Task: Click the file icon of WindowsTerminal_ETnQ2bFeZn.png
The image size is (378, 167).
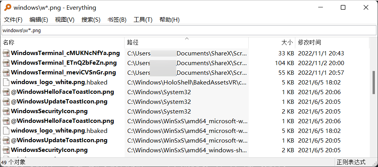Action: 6,63
